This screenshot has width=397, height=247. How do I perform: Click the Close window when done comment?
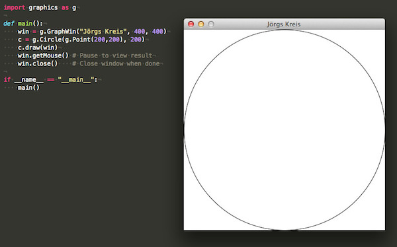116,63
